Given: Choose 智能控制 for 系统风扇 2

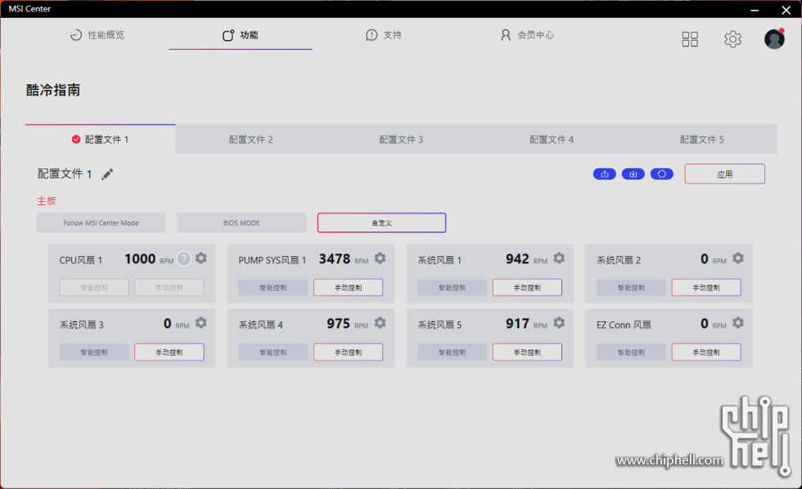Looking at the screenshot, I should [631, 288].
